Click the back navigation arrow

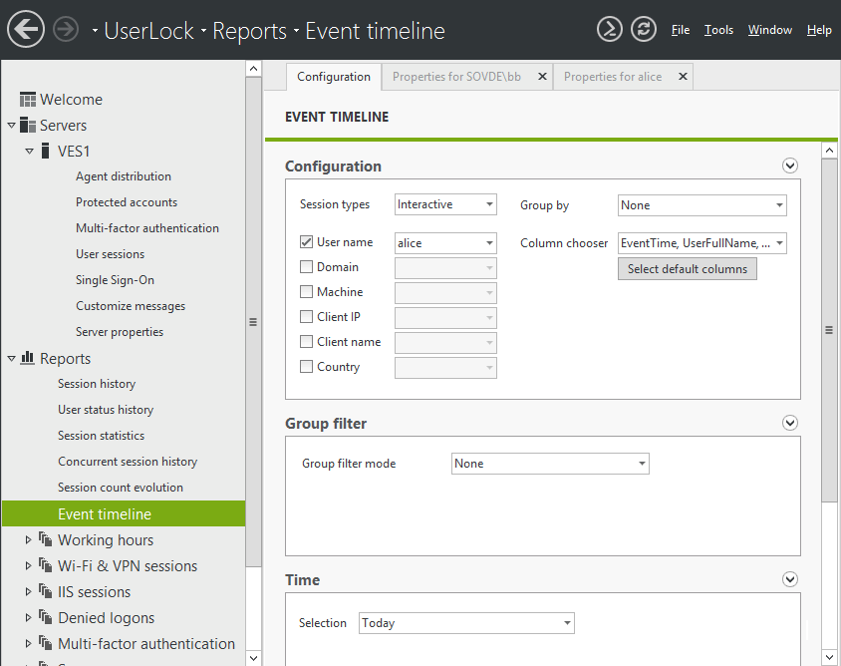(x=26, y=30)
